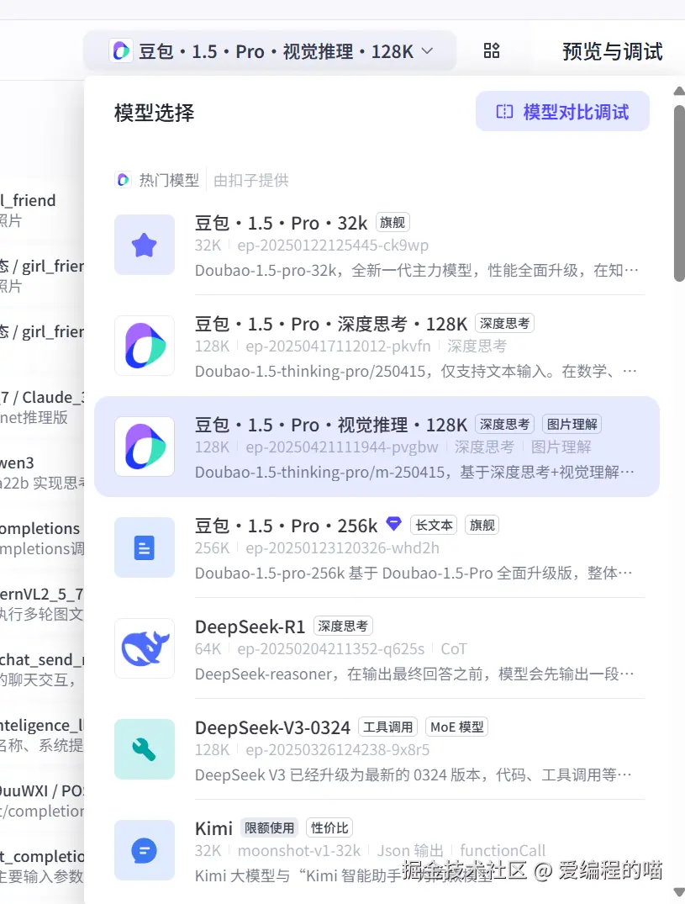This screenshot has height=904, width=685.
Task: Open Claude_3 item in background list
Action: click(43, 406)
